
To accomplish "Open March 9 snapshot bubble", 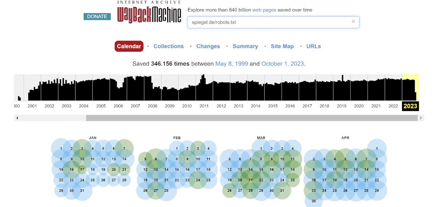I will (x=272, y=159).
